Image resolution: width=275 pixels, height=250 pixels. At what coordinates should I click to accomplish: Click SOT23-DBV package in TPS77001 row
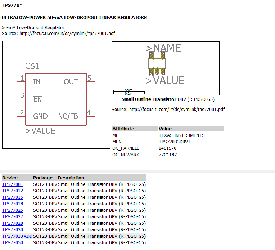click(x=45, y=184)
